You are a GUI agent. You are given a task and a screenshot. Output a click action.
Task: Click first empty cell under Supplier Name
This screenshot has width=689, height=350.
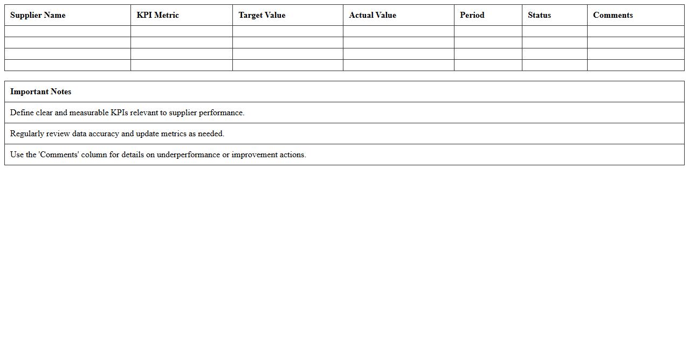67,31
